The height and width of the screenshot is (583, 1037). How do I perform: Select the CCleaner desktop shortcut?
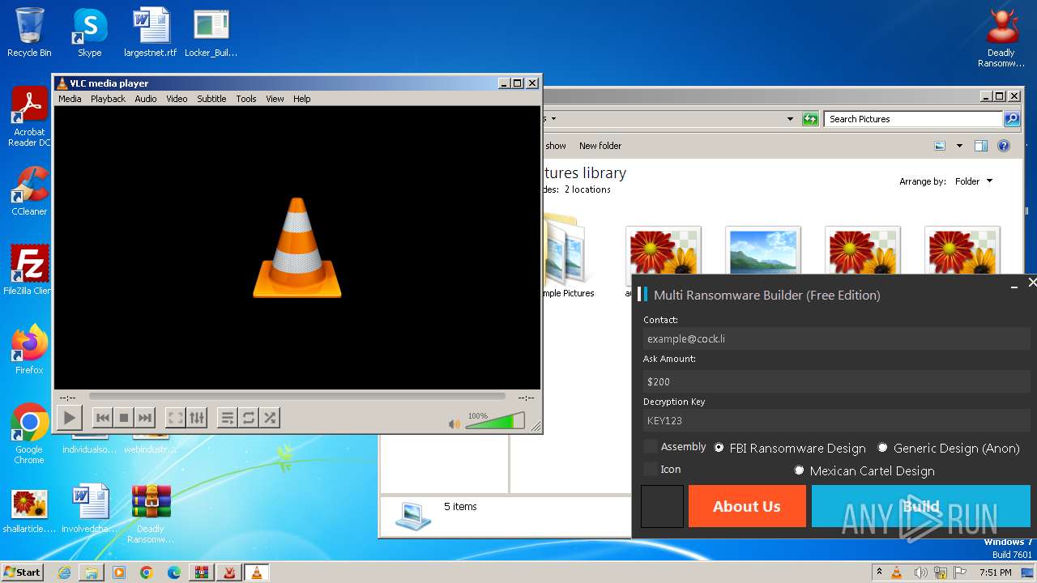[x=29, y=191]
